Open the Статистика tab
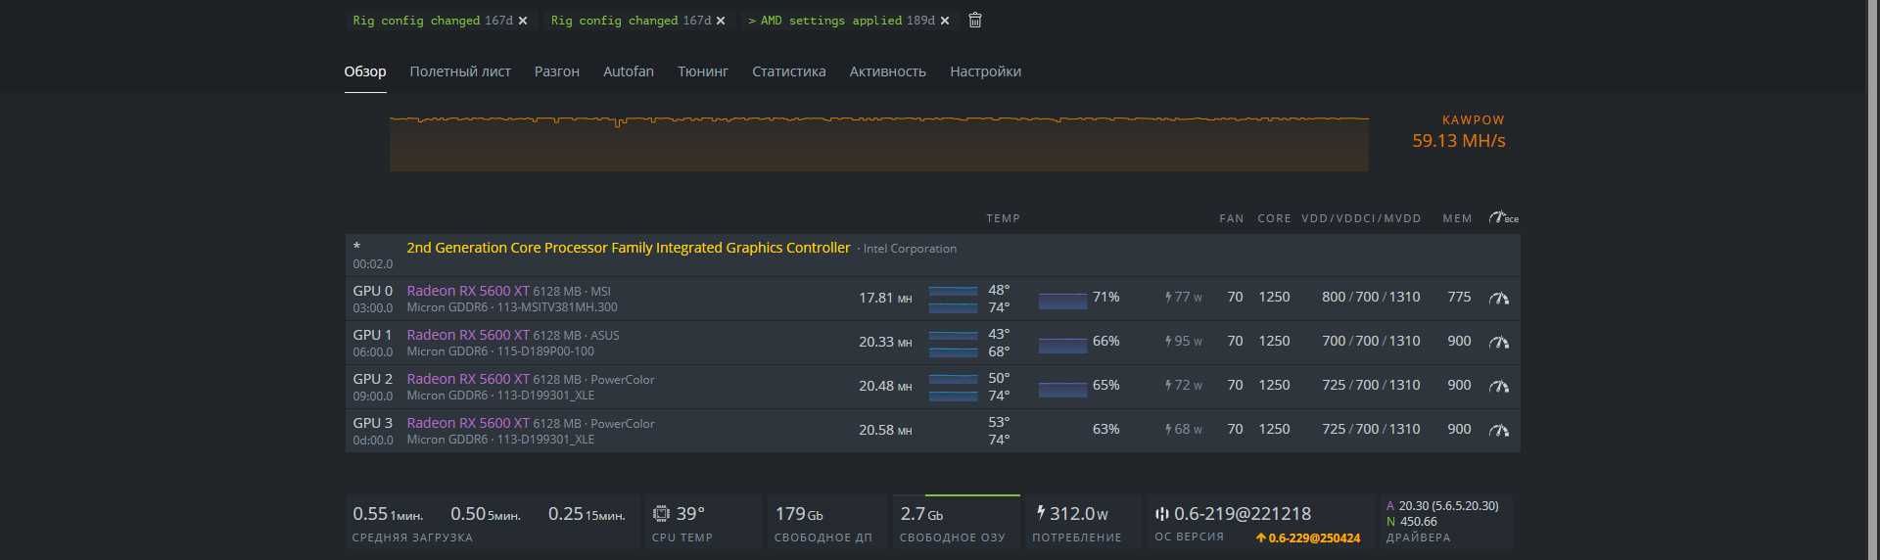The height and width of the screenshot is (560, 1880). pyautogui.click(x=789, y=71)
